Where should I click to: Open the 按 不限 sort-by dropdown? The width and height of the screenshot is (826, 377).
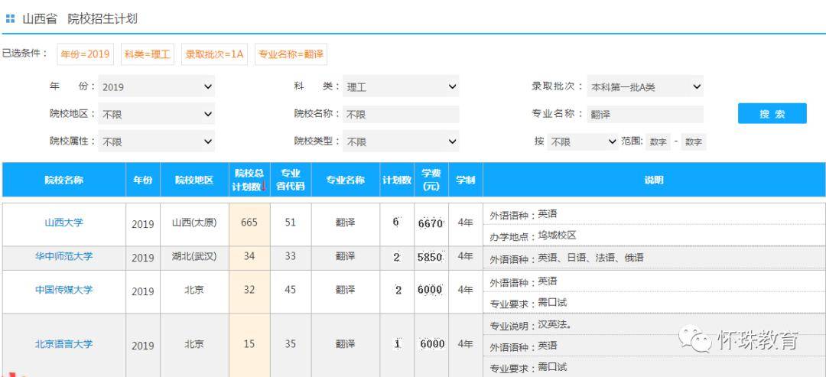[583, 141]
